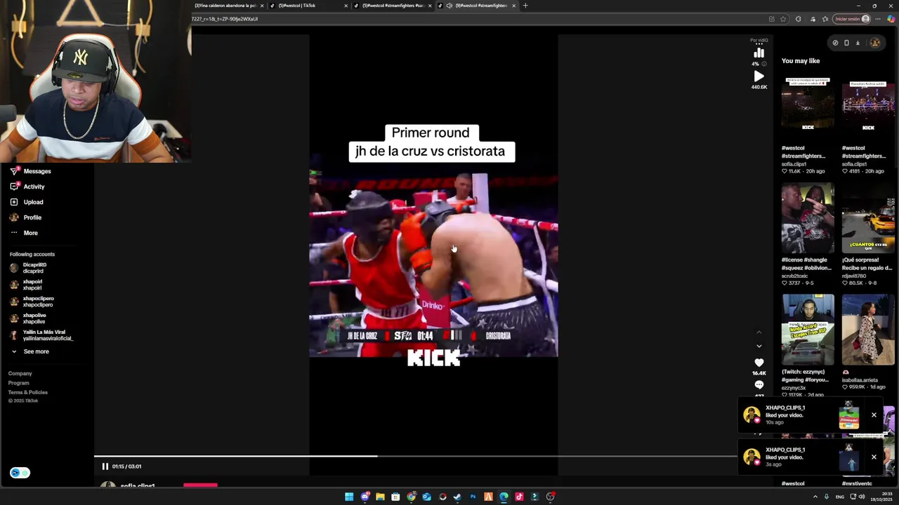Open ezzynyc gaming suggested video
Viewport: 899px width, 505px height.
click(808, 330)
